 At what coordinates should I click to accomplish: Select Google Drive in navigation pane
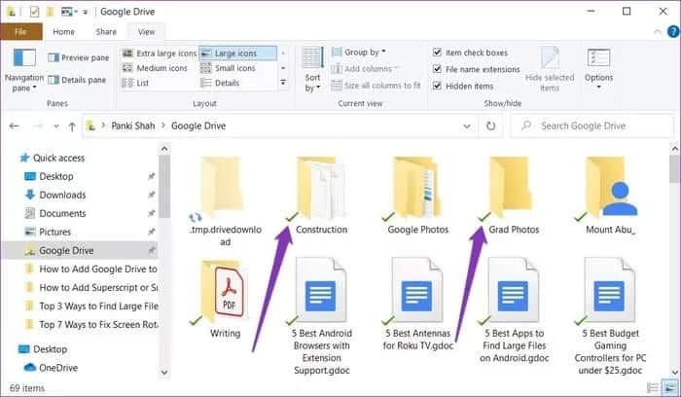81,251
